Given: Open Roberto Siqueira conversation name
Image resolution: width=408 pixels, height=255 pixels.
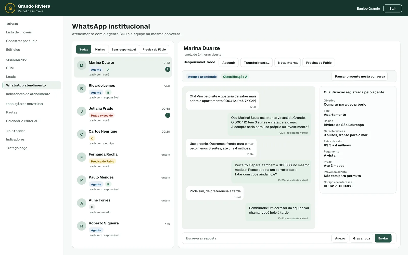Looking at the screenshot, I should pos(104,223).
